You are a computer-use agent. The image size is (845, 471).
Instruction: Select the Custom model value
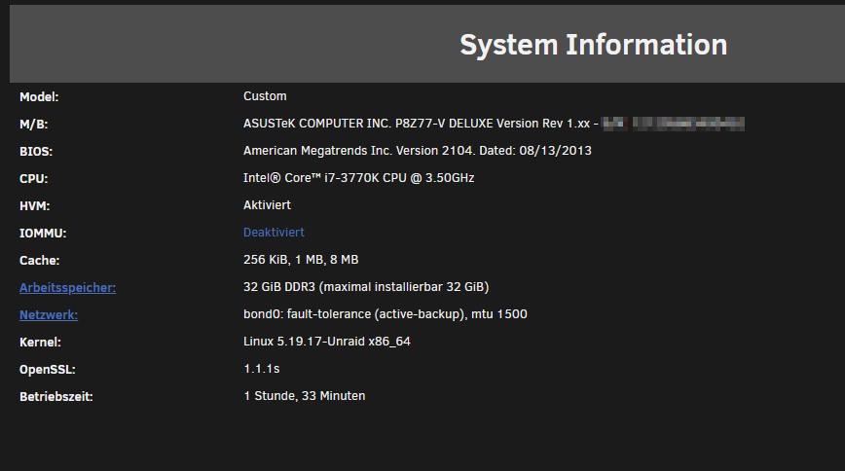pyautogui.click(x=265, y=96)
